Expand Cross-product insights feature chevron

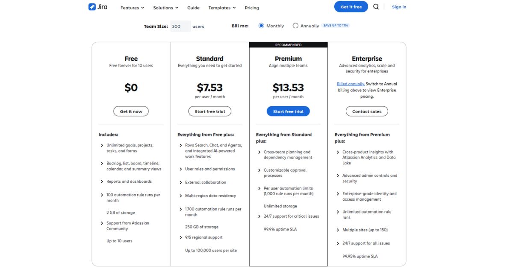coord(338,152)
